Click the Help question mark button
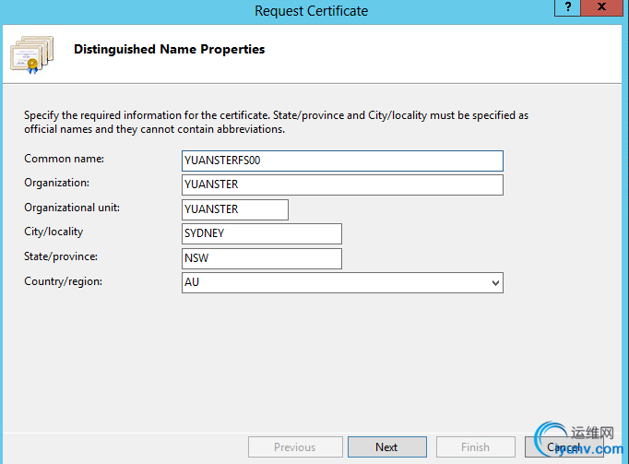The height and width of the screenshot is (464, 629). (568, 7)
